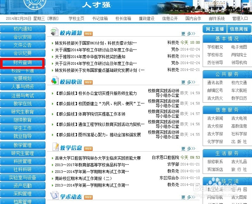The width and height of the screenshot is (252, 204).
Task: Click the RSS icon next to 教学信息
Action: coord(88,149)
